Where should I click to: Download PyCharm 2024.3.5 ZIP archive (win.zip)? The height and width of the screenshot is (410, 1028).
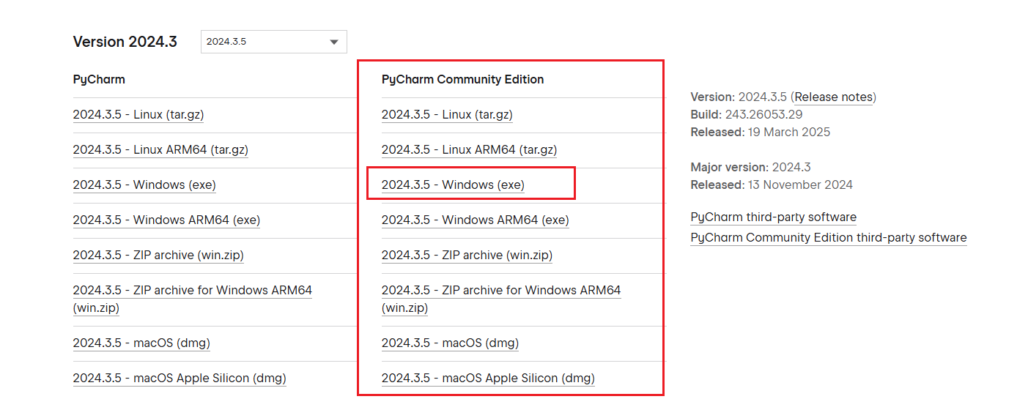(x=158, y=256)
